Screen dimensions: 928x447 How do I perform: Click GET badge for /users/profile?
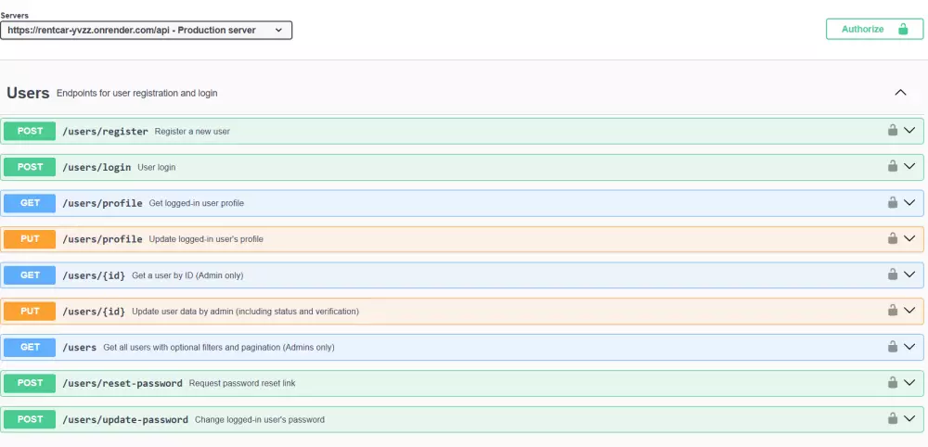tap(30, 202)
